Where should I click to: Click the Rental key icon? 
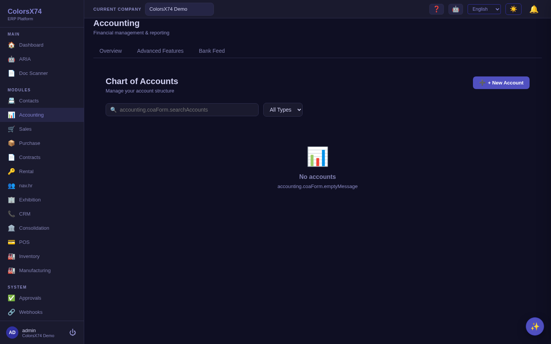pyautogui.click(x=11, y=172)
